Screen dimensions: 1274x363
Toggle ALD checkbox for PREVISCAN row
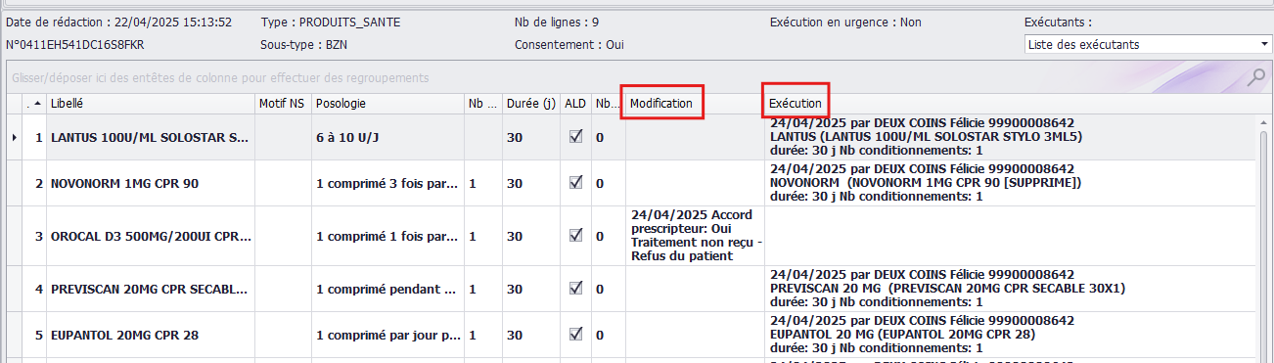[x=576, y=289]
